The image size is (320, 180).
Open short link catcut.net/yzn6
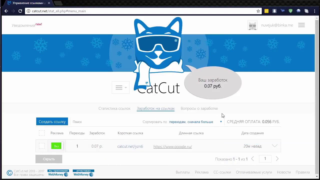point(130,146)
